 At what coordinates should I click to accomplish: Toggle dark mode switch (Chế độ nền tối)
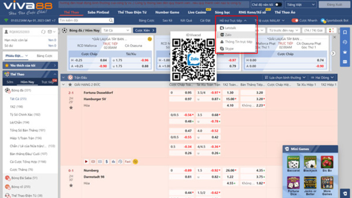click(x=278, y=5)
